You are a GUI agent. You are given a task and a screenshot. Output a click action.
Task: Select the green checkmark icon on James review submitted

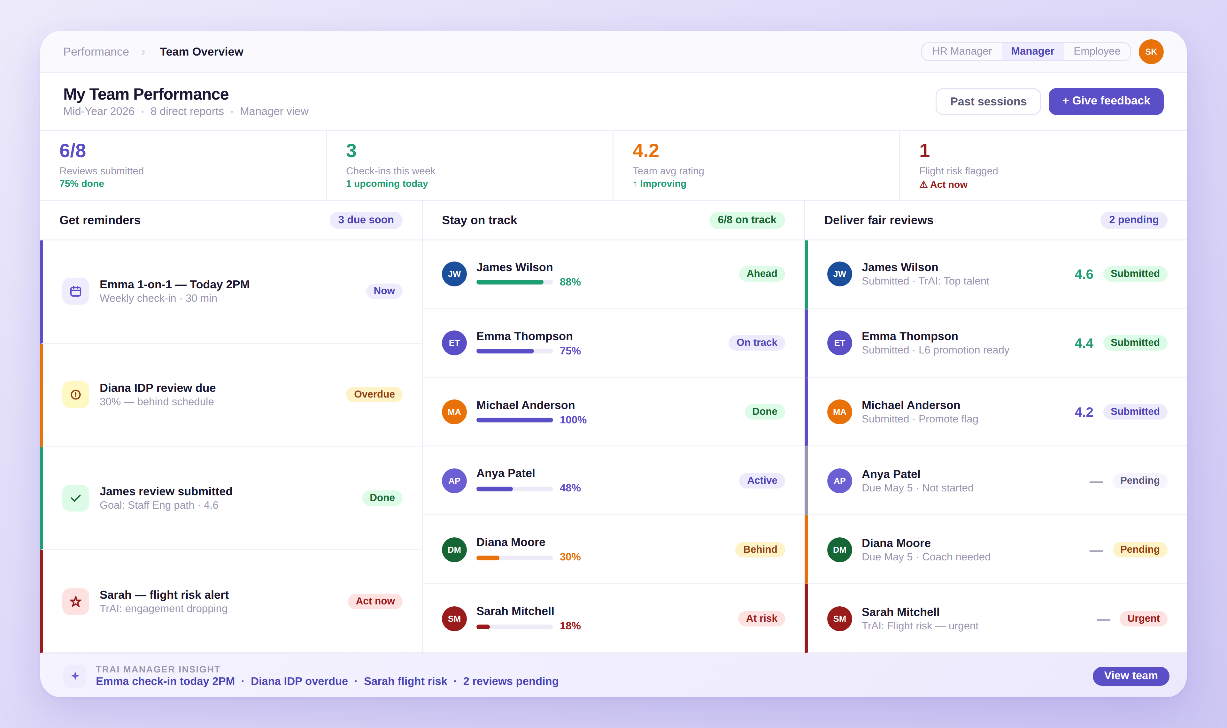pos(76,497)
